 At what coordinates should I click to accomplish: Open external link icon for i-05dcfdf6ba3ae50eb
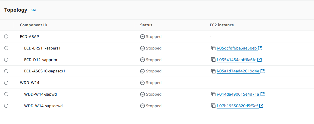click(260, 48)
